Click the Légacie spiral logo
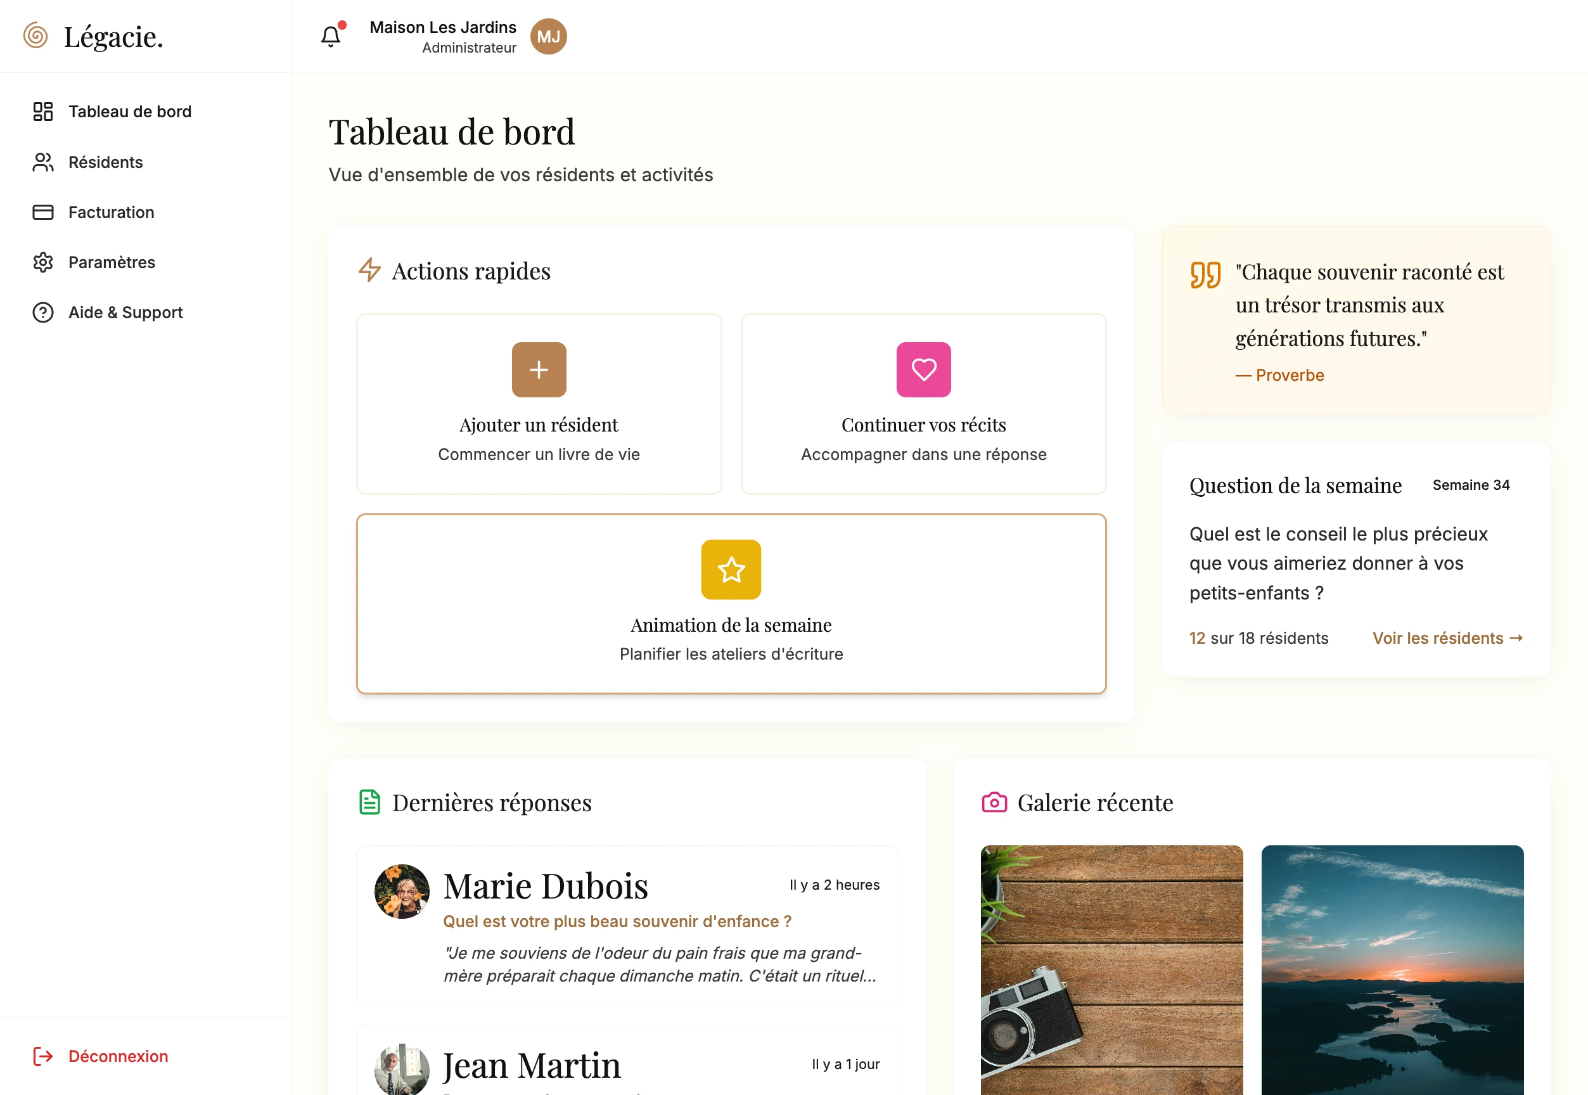Screen dimensions: 1588x1095 pyautogui.click(x=35, y=35)
